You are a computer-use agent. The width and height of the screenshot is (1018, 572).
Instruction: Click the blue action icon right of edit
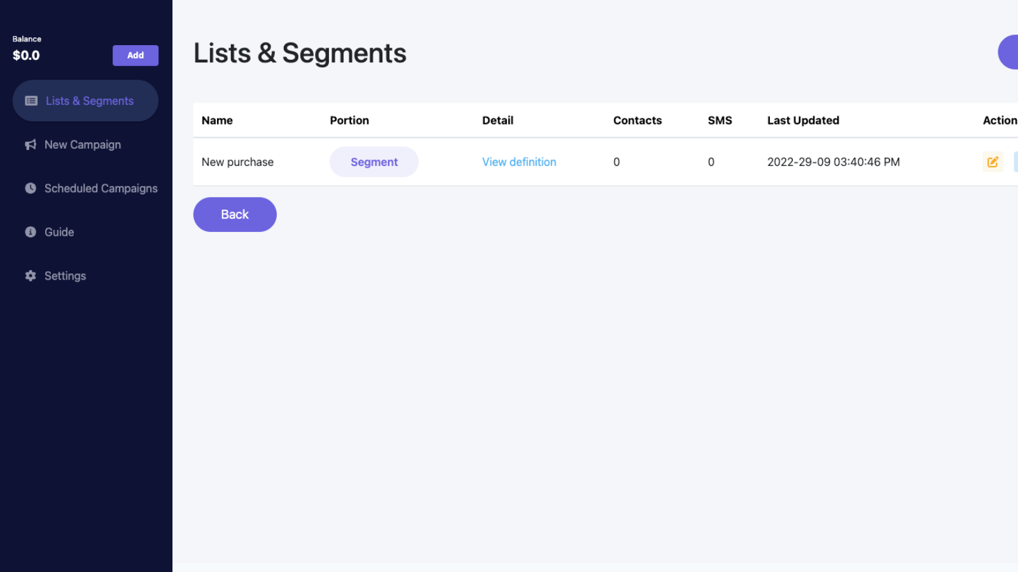click(x=1015, y=162)
